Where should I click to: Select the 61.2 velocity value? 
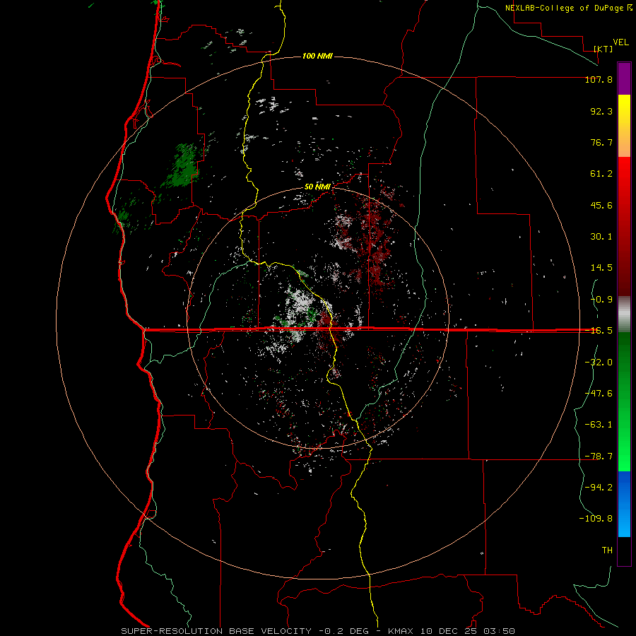point(601,174)
